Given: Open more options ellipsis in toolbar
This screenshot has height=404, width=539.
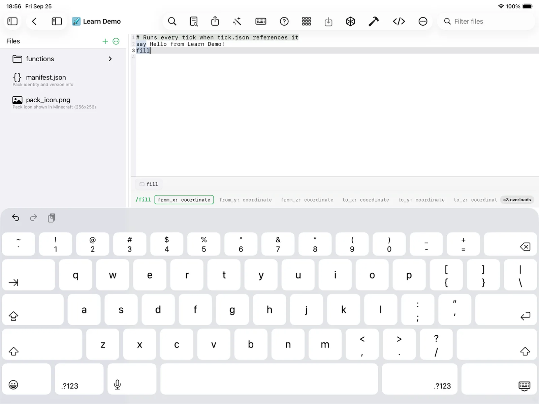Looking at the screenshot, I should point(423,22).
